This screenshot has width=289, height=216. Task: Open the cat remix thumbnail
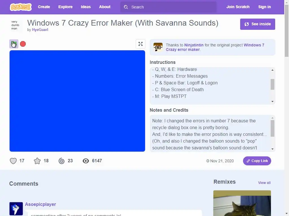coord(242,203)
